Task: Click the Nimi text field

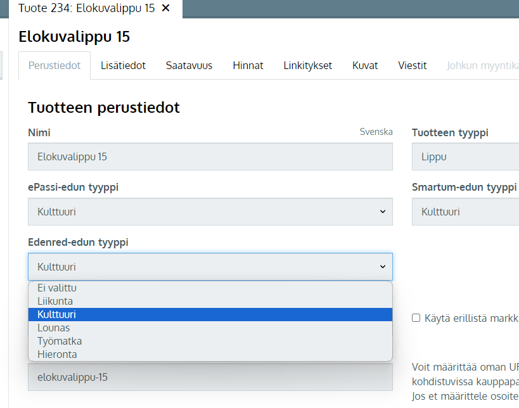Action: [x=210, y=156]
